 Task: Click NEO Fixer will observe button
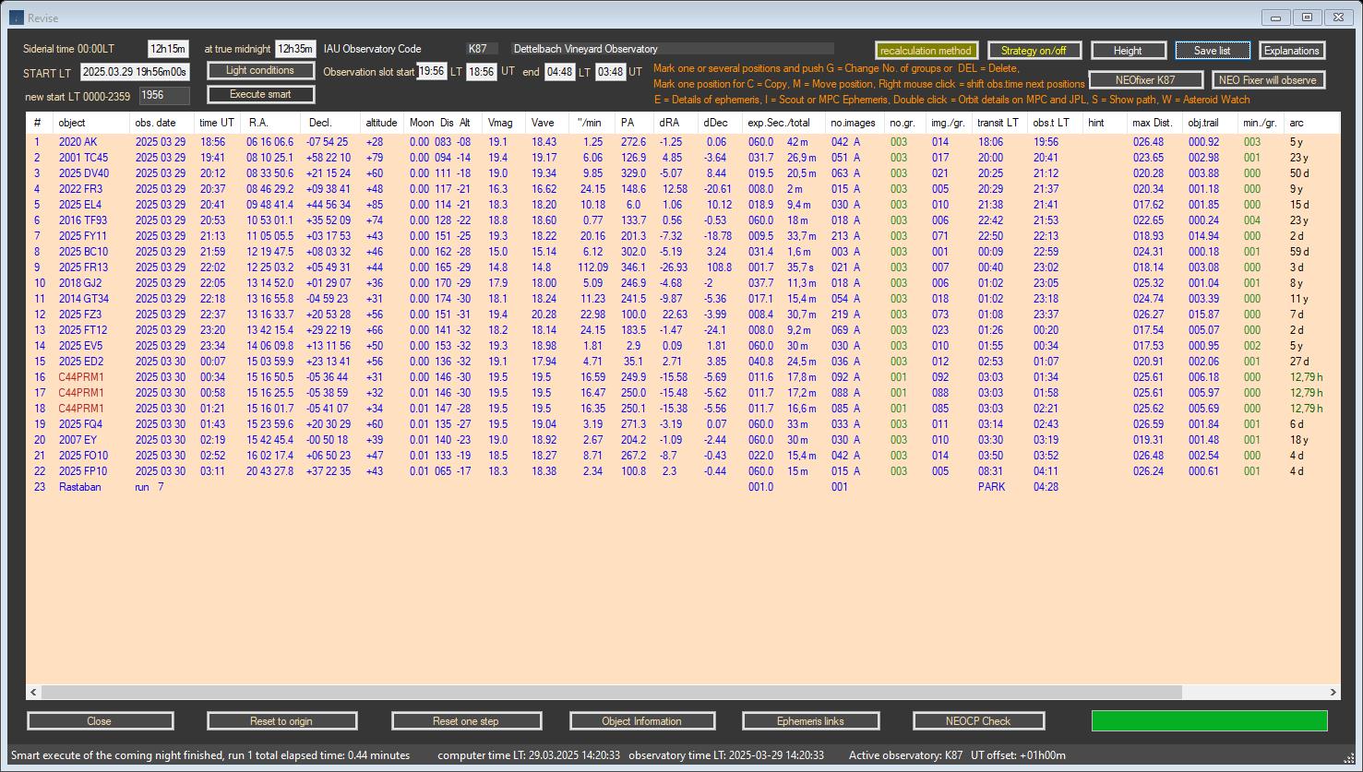(1268, 80)
